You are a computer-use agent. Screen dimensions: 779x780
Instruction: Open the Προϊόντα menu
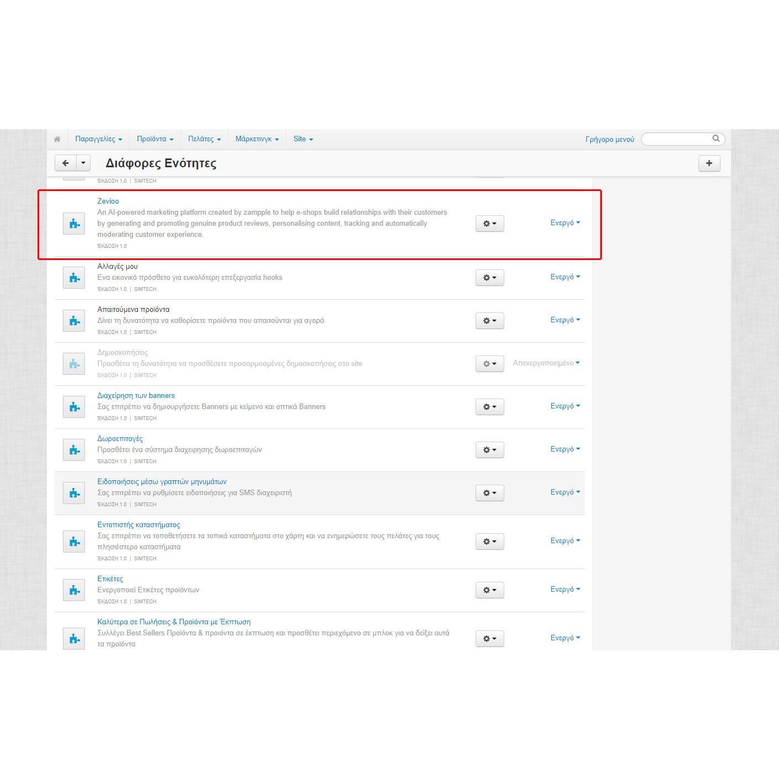(x=155, y=139)
